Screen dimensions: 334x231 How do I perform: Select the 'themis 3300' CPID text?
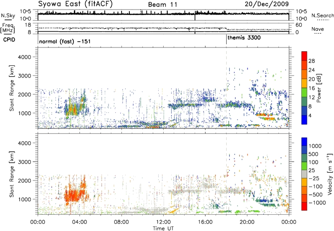pos(244,38)
